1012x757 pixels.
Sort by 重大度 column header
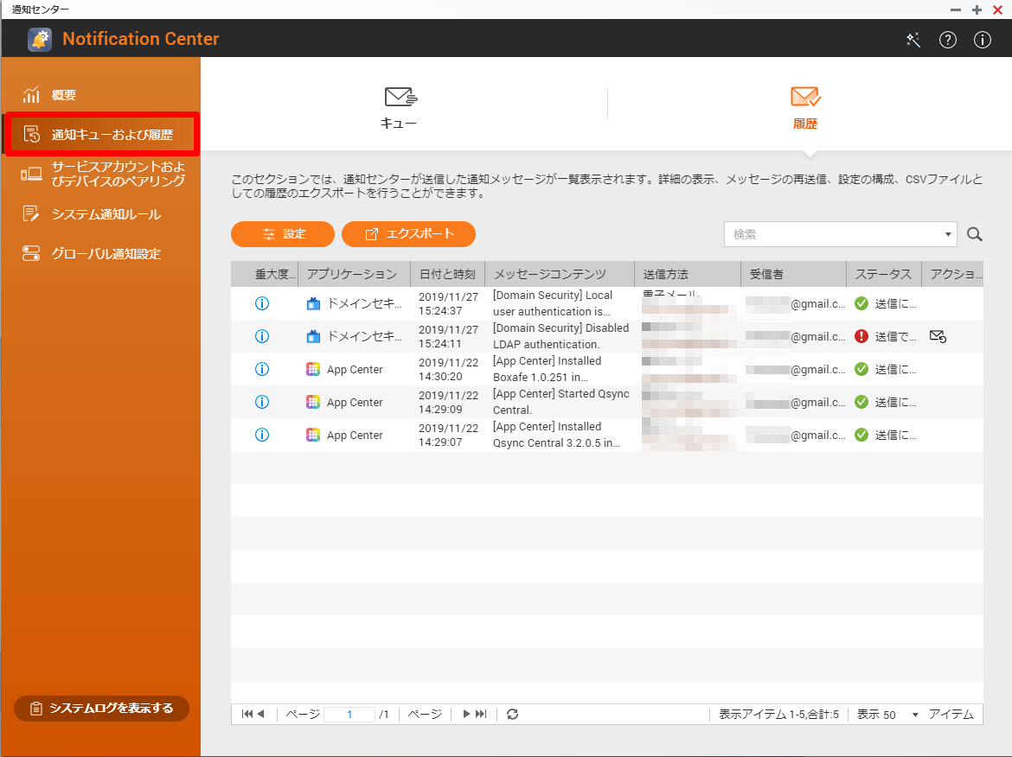266,274
